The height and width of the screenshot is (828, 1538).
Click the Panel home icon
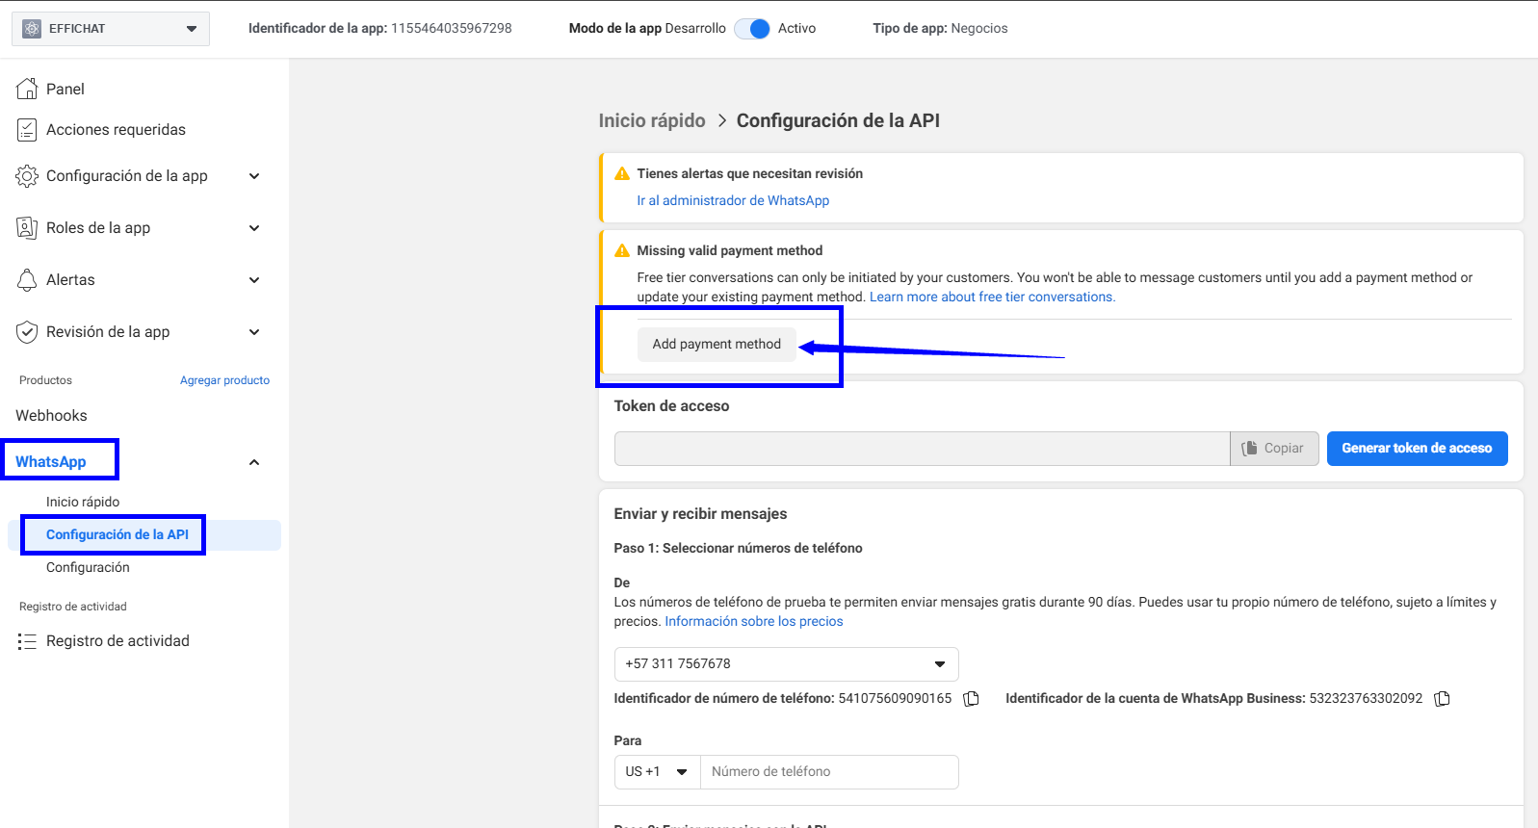(x=27, y=89)
